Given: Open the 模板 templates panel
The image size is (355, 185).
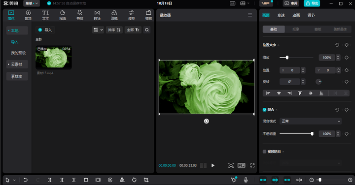Looking at the screenshot, I should [x=148, y=15].
